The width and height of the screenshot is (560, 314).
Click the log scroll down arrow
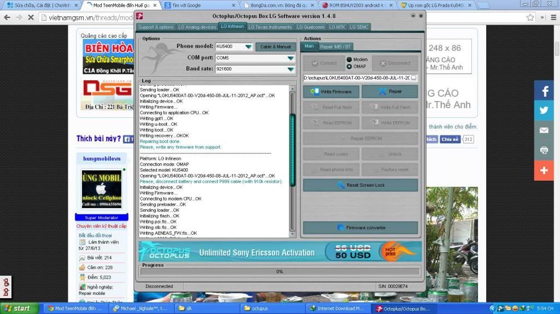tap(293, 234)
